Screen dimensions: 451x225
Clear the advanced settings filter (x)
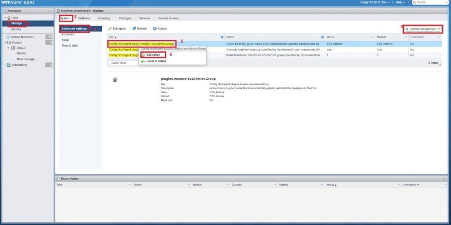click(439, 29)
